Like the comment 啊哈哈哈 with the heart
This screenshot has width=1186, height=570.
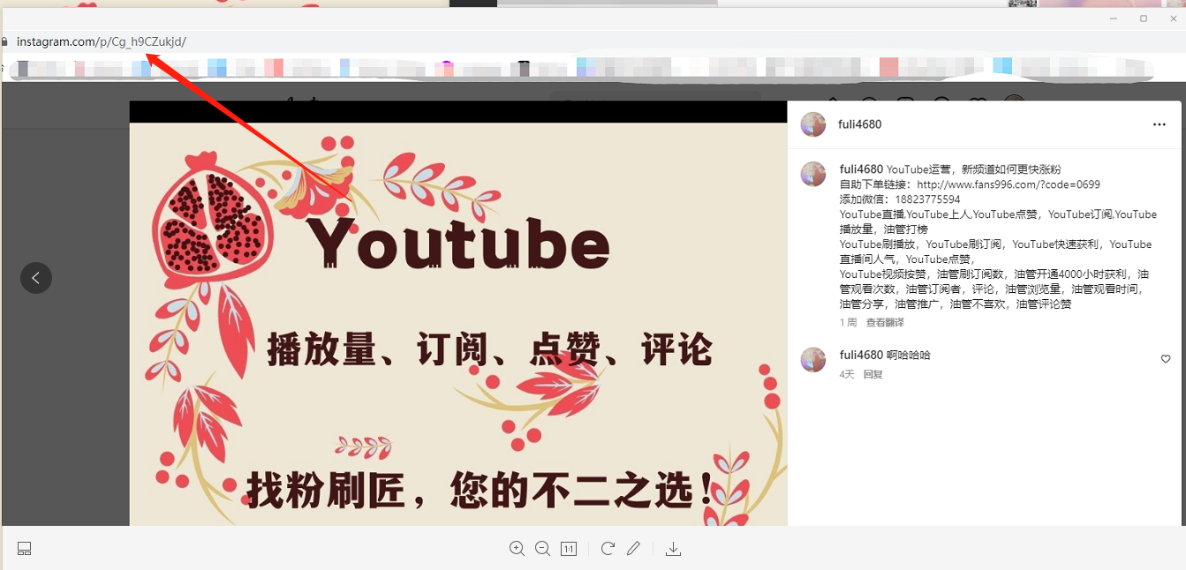(1166, 359)
